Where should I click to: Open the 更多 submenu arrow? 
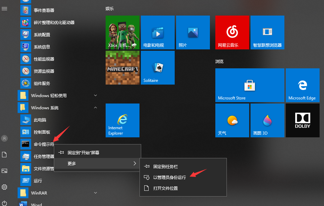click(135, 163)
